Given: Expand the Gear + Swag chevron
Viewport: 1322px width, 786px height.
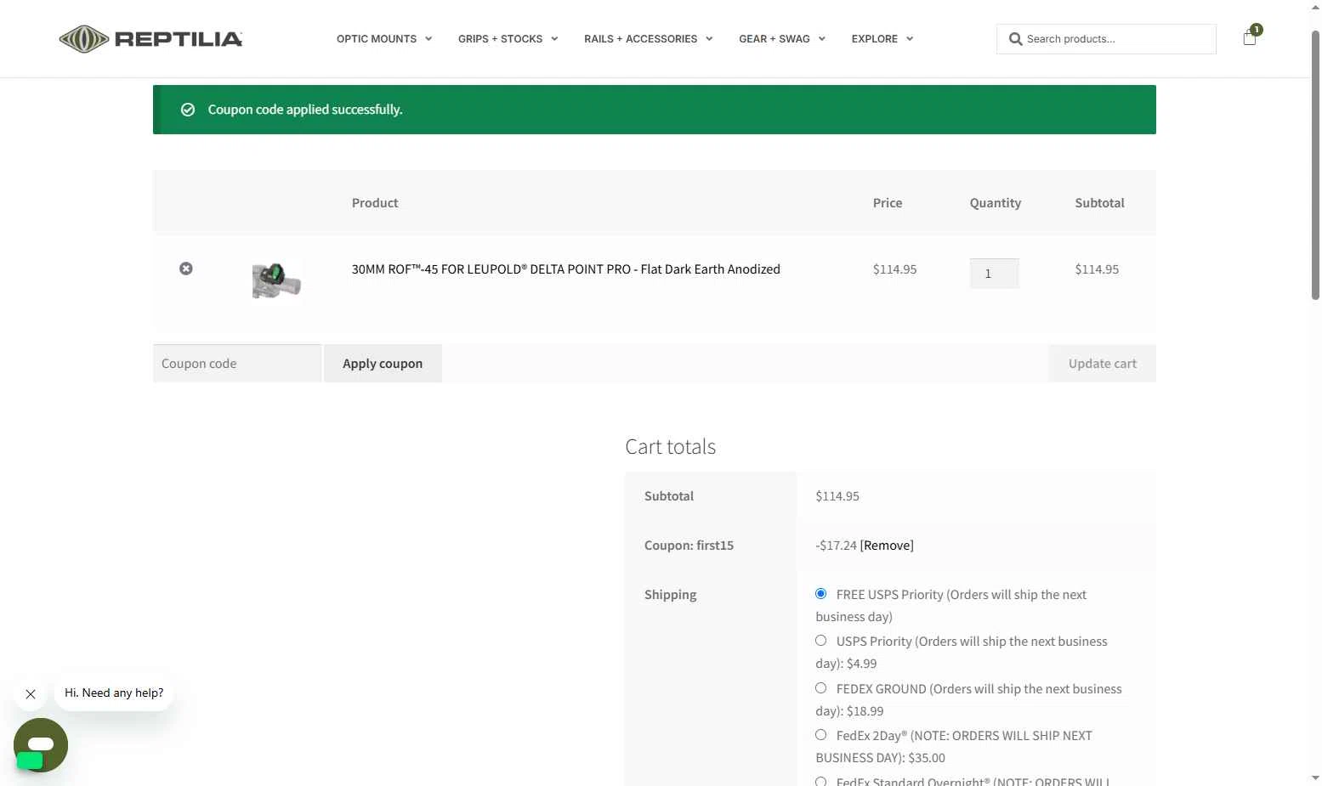Looking at the screenshot, I should (822, 39).
